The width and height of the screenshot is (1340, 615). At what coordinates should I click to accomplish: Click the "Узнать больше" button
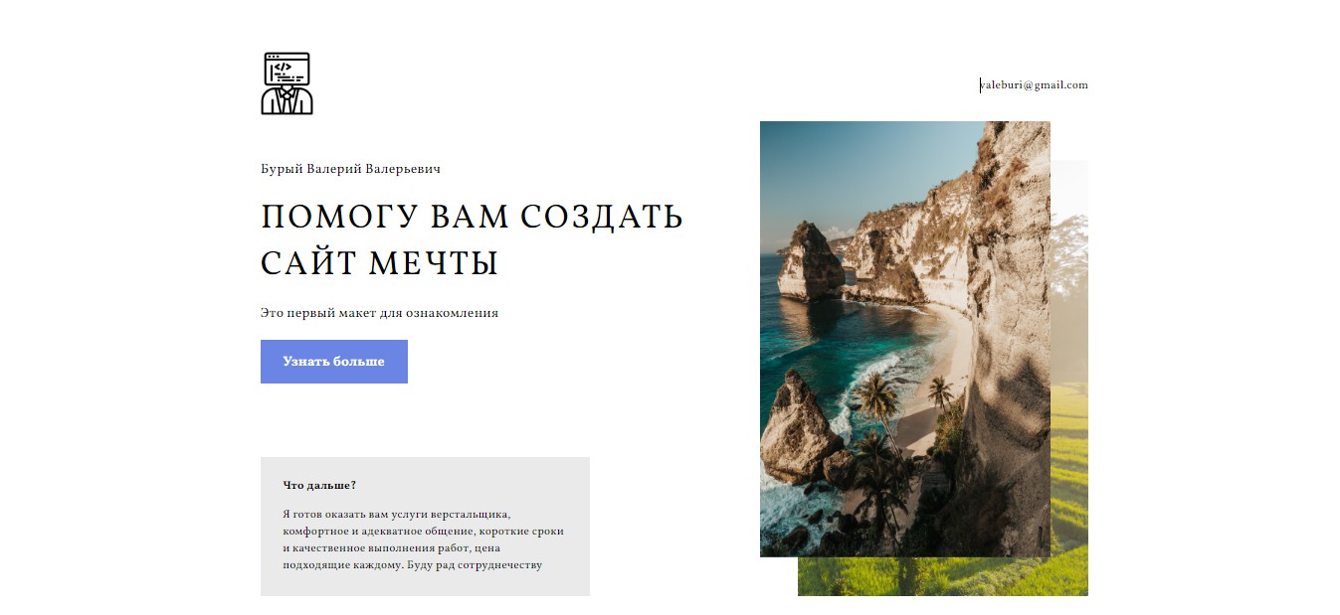[334, 362]
